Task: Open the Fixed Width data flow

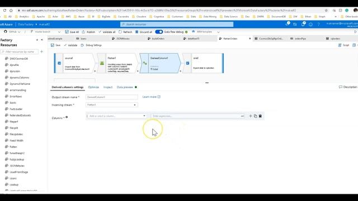Action: [16, 140]
